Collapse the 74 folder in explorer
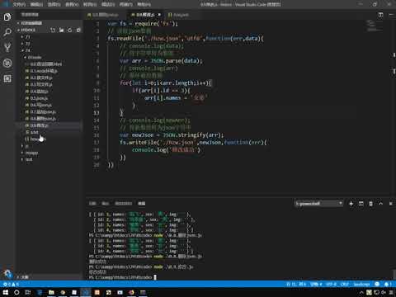The image size is (396, 297). [27, 50]
